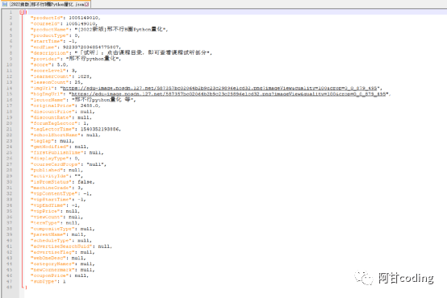The image size is (447, 298).
Task: Click the "published" key text
Action: (x=46, y=170)
